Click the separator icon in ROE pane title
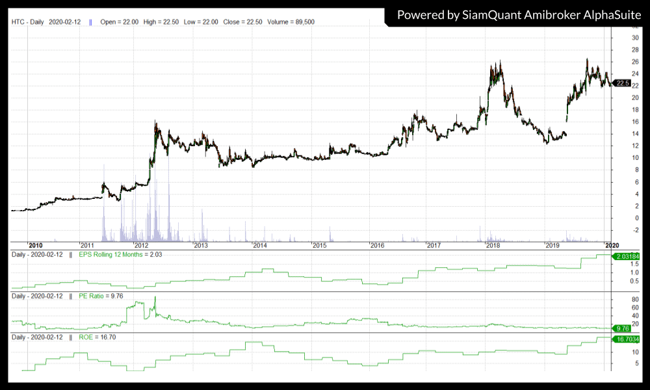This screenshot has width=650, height=390. (70, 337)
